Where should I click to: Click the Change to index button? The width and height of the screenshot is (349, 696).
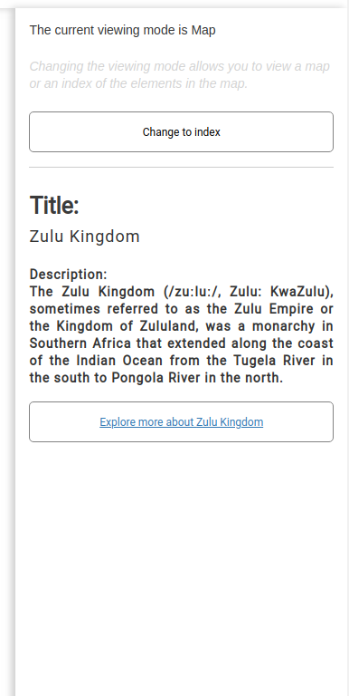pos(181,131)
